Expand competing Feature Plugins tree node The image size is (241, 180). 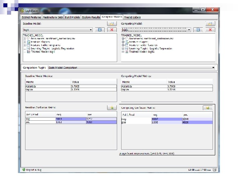(x=123, y=42)
